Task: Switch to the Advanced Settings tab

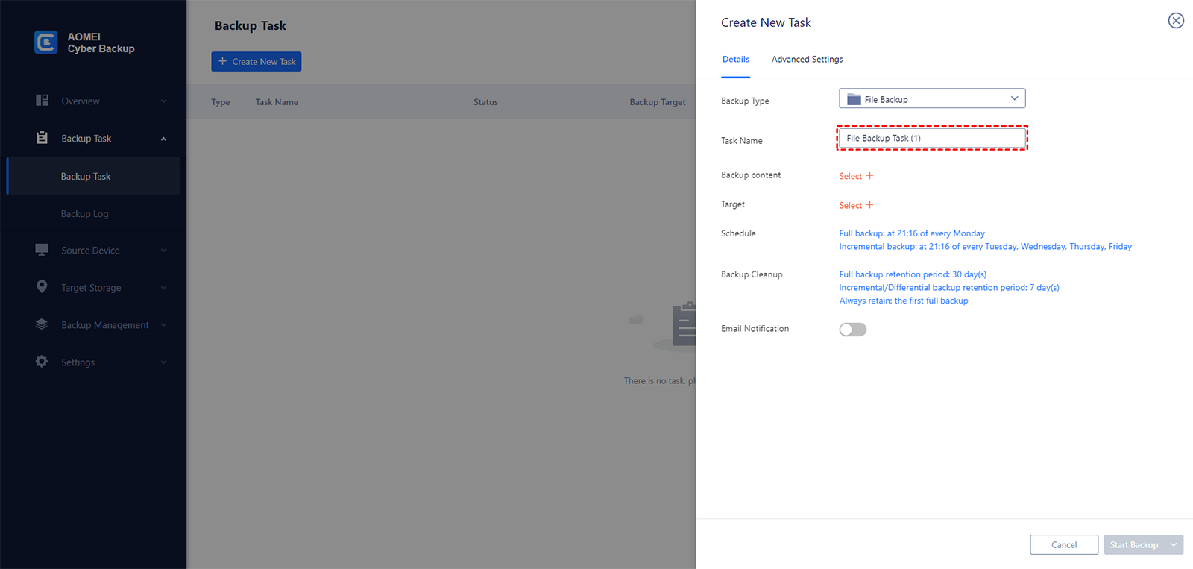Action: tap(807, 60)
